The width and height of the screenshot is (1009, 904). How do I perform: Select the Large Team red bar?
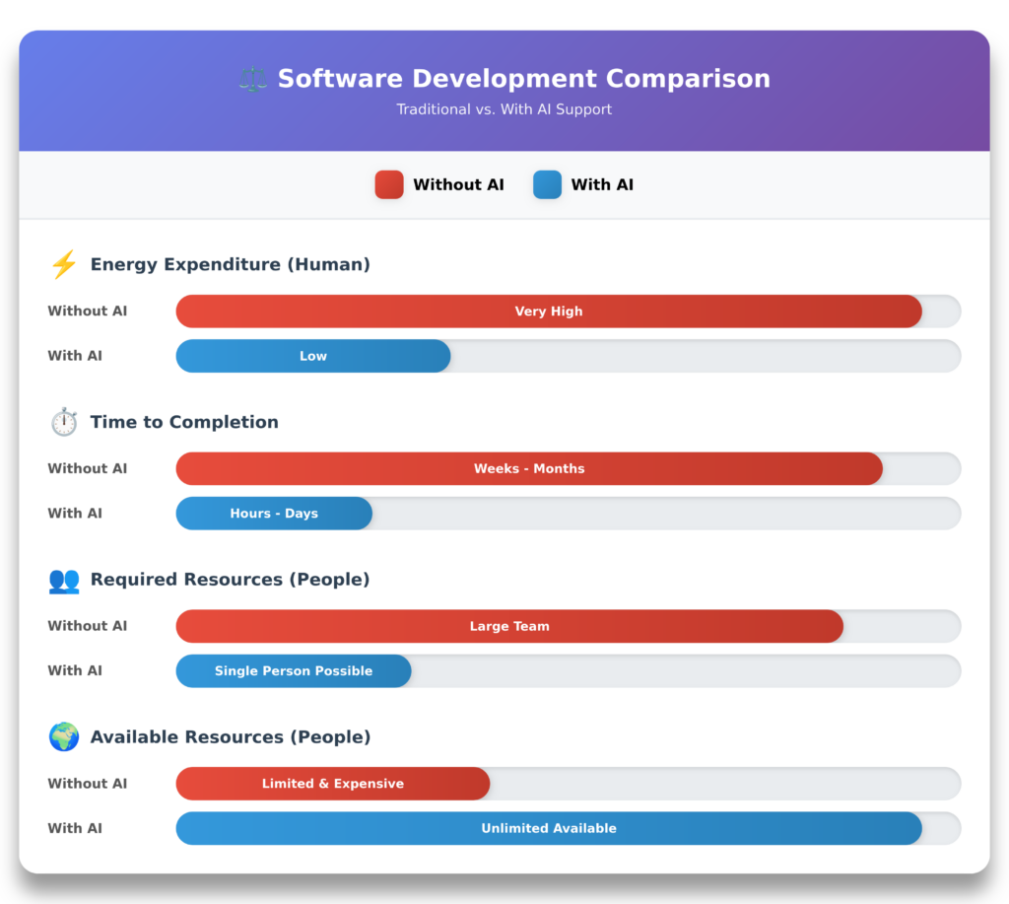pyautogui.click(x=509, y=626)
